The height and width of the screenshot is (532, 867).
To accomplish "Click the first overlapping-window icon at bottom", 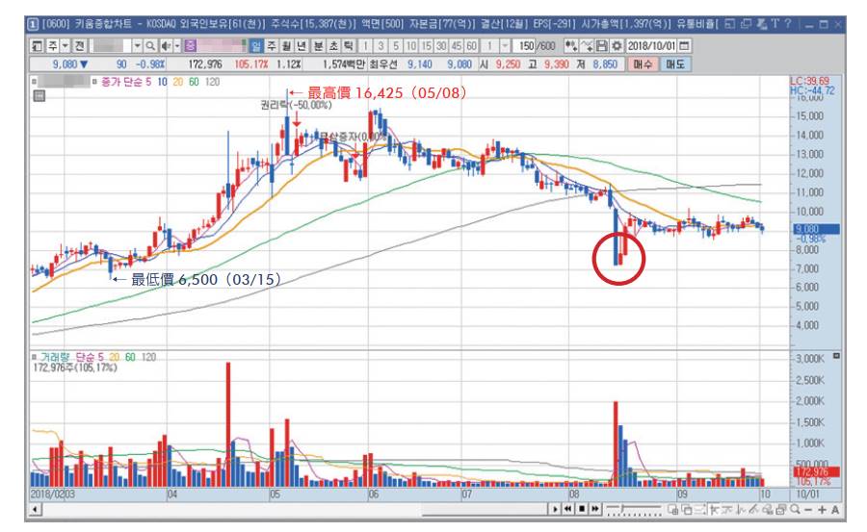I will point(672,509).
